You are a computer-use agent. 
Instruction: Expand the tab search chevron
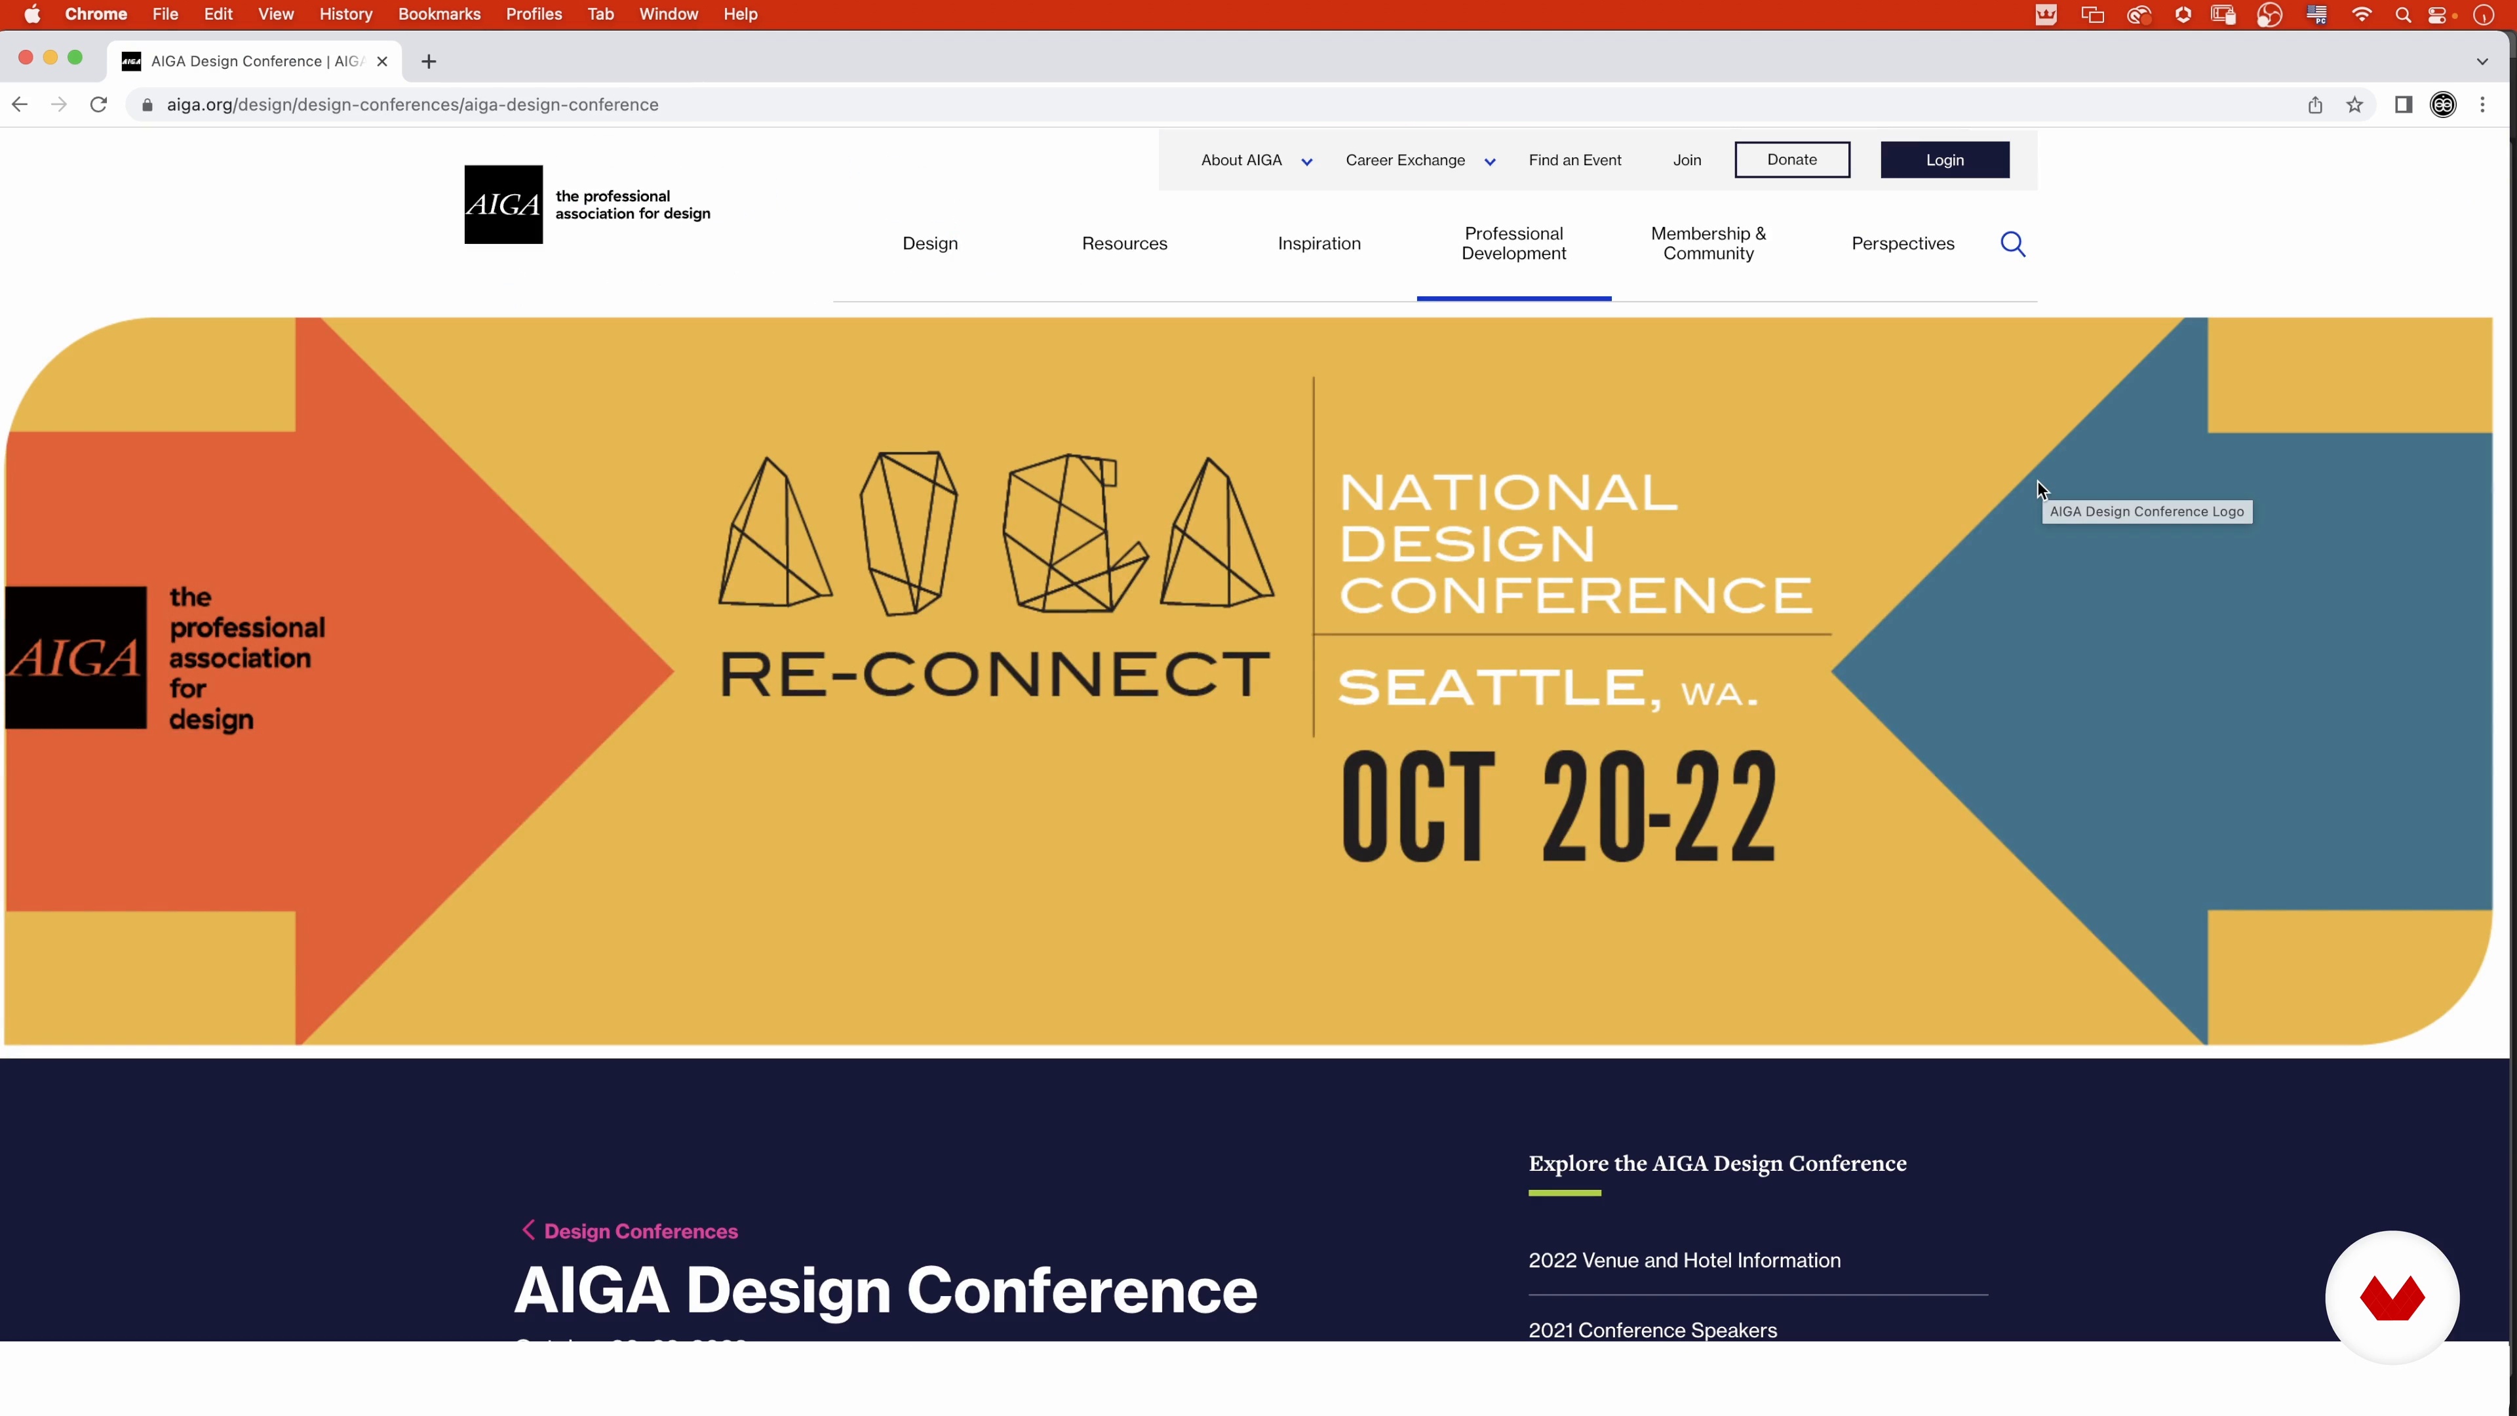click(2482, 62)
